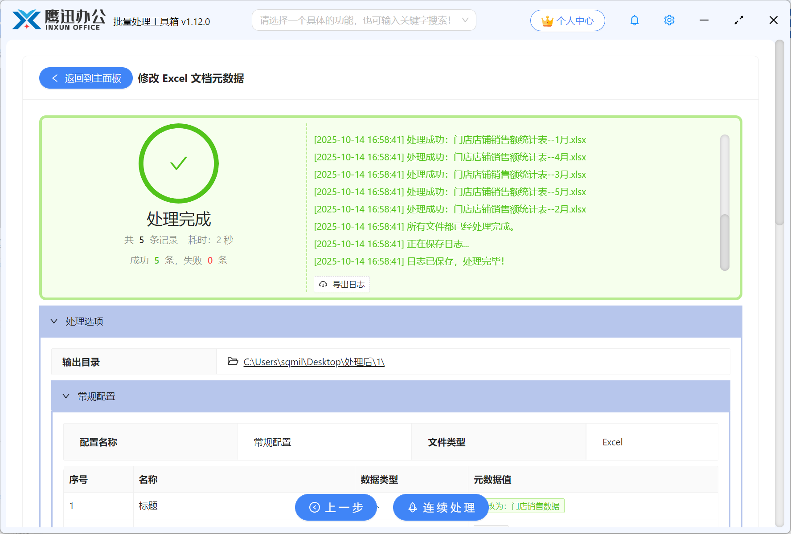Click 返回到主面板 button
791x534 pixels.
86,78
